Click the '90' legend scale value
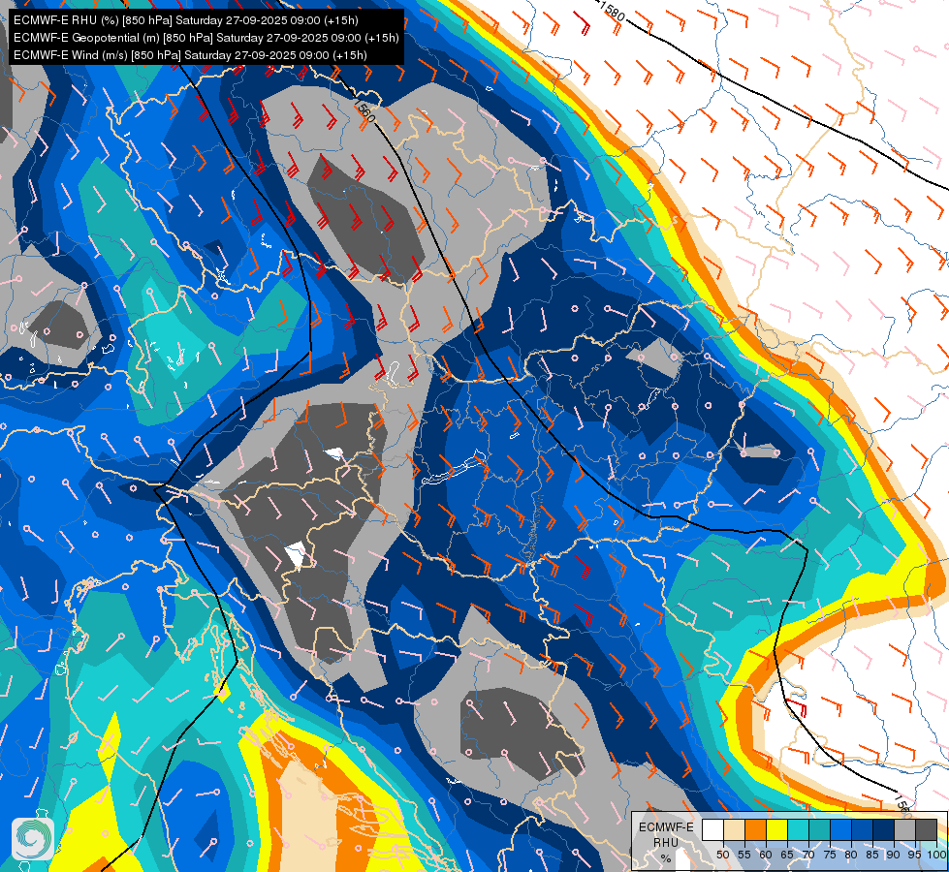 click(x=894, y=855)
